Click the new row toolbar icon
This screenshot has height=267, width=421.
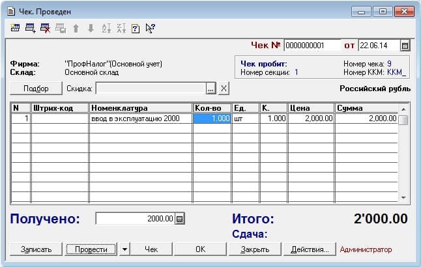click(15, 28)
